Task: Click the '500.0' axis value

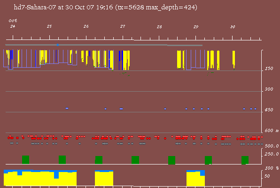Action: [x=272, y=146]
